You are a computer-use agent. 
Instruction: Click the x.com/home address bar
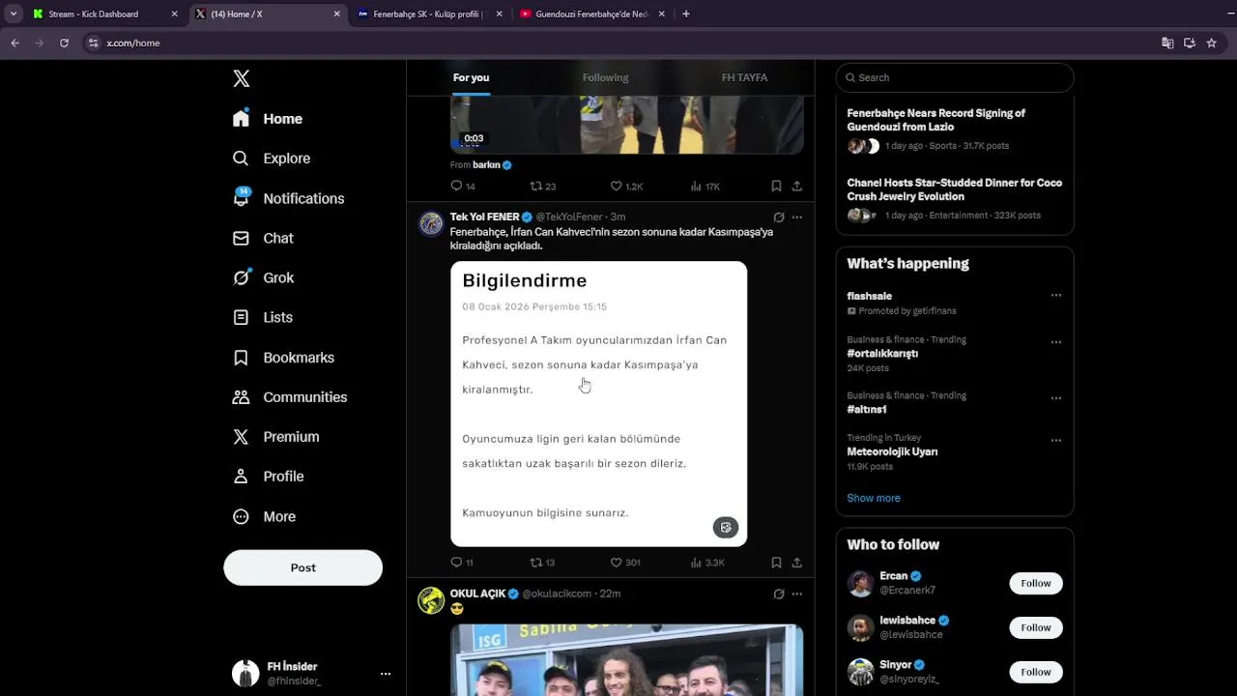click(x=618, y=43)
